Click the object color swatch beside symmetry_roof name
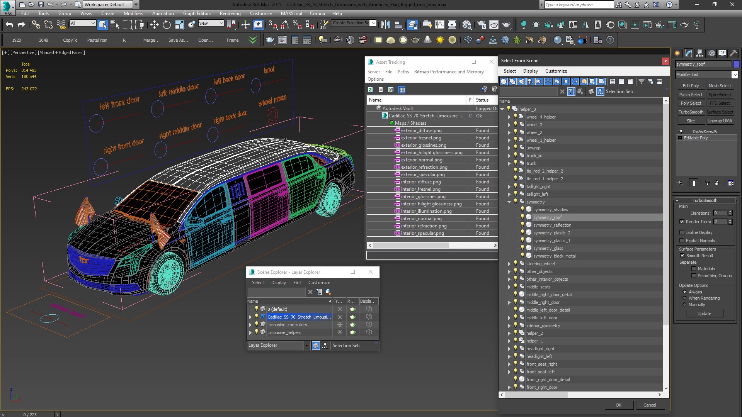The height and width of the screenshot is (417, 742). [736, 64]
